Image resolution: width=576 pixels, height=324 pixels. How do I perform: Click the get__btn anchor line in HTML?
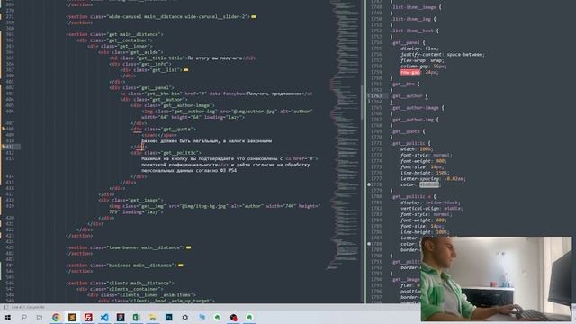pos(217,94)
